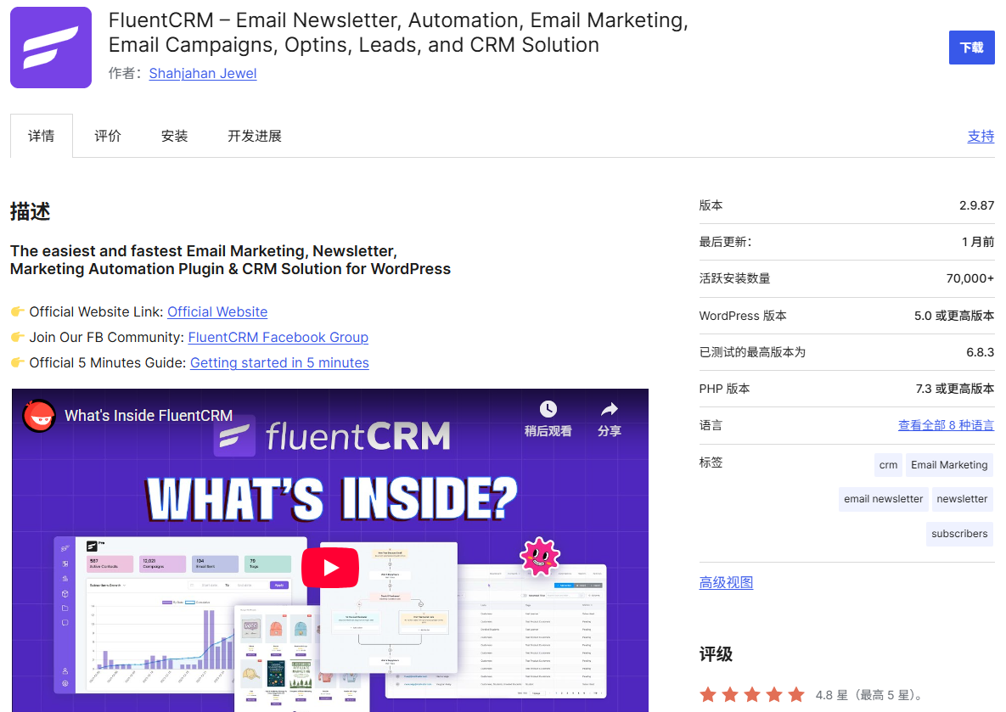Image resolution: width=1006 pixels, height=712 pixels.
Task: Select the fifth rating star
Action: pos(796,693)
